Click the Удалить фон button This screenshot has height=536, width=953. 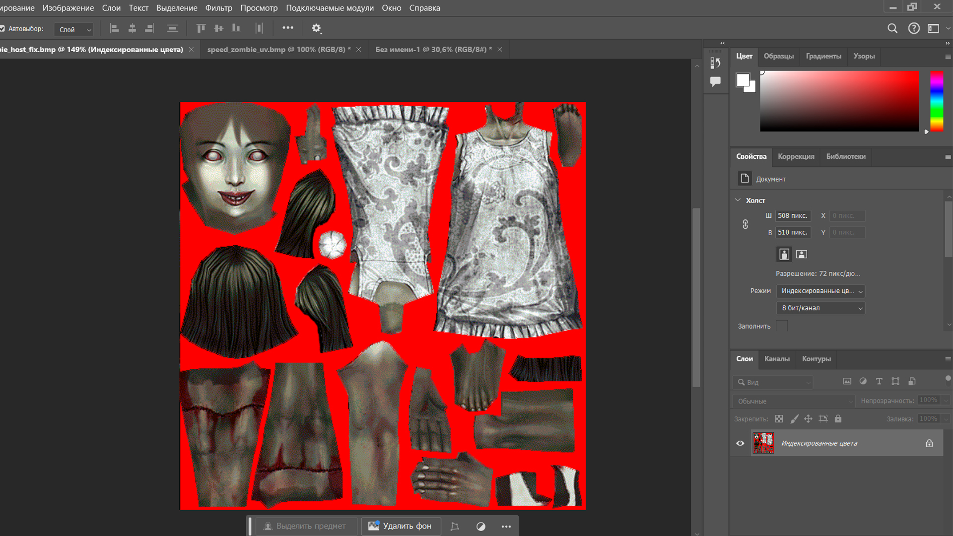click(x=401, y=526)
